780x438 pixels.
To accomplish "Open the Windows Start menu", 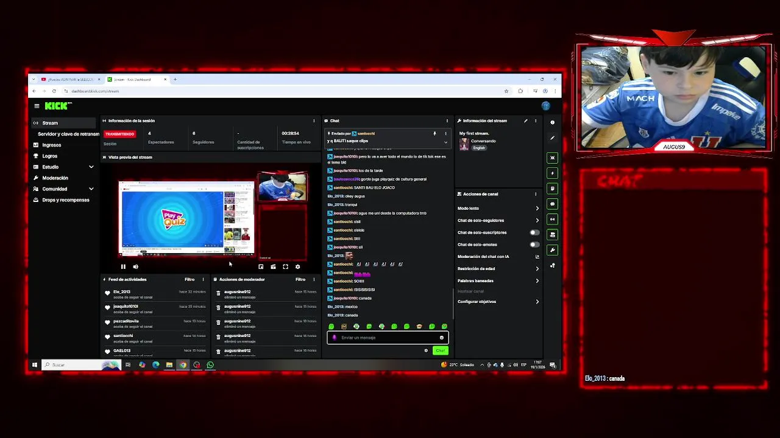I will 34,365.
